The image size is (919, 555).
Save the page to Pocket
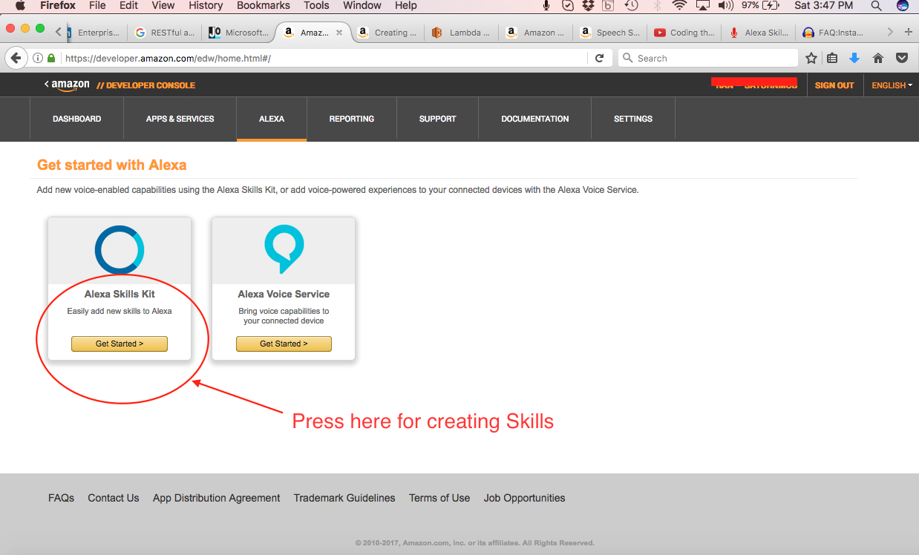901,57
